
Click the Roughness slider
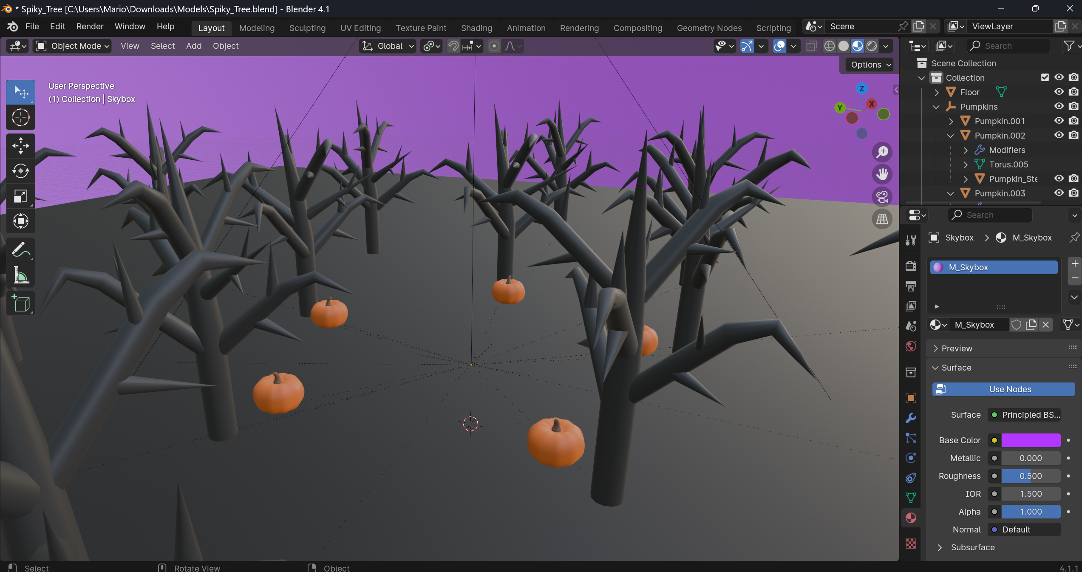coord(1031,476)
